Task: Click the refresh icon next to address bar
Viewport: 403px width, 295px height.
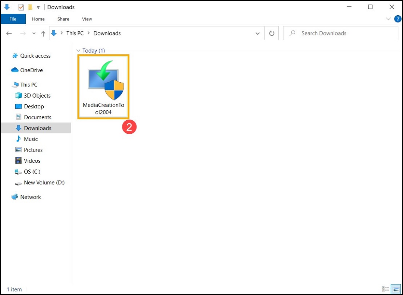Action: pyautogui.click(x=271, y=33)
